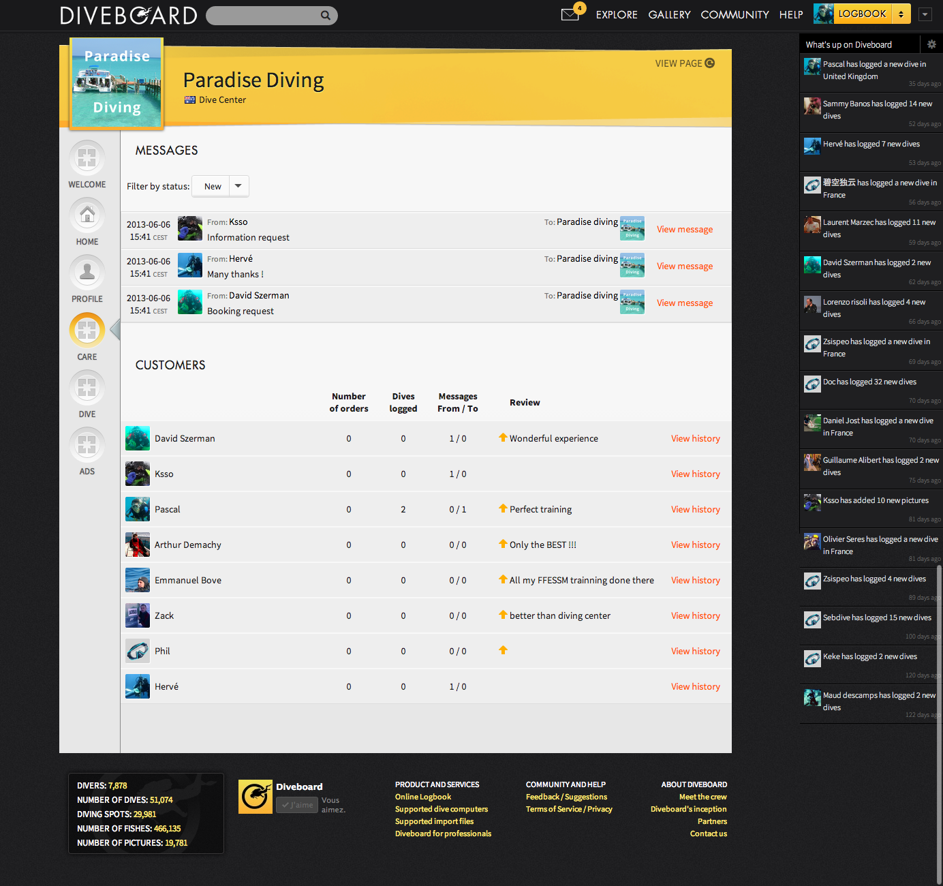This screenshot has width=943, height=886.
Task: View history for Zack
Action: pos(696,615)
